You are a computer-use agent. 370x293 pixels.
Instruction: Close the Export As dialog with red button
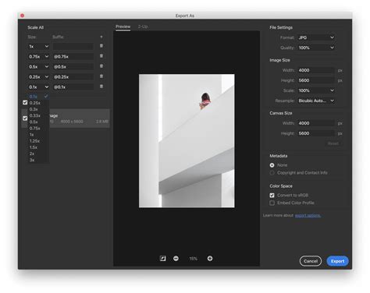23,16
